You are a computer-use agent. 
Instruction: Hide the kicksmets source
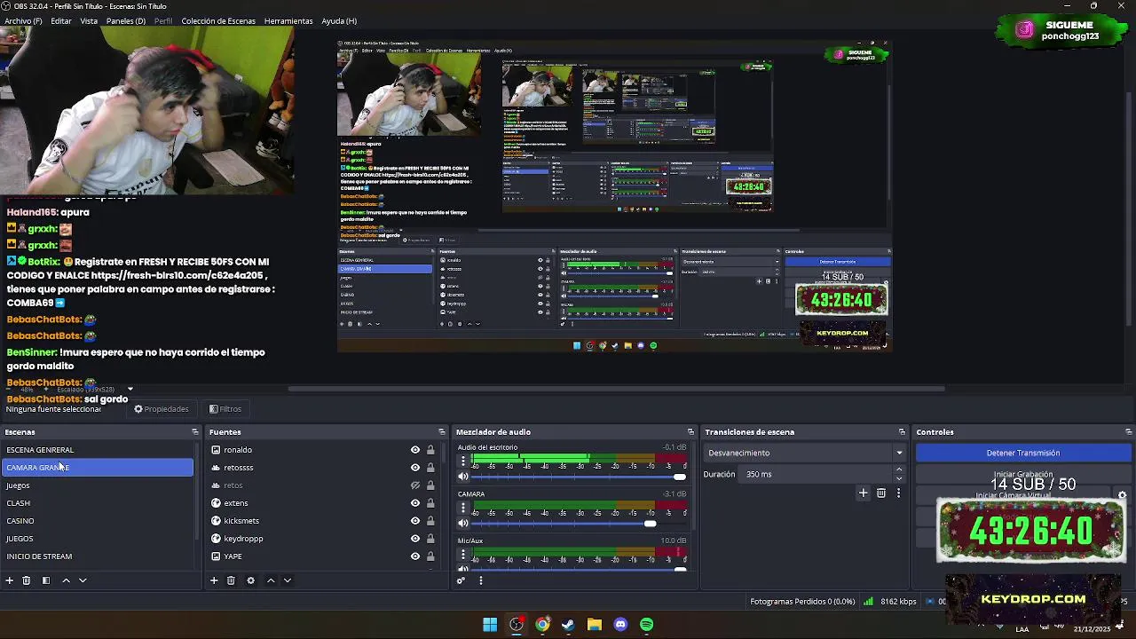(414, 521)
